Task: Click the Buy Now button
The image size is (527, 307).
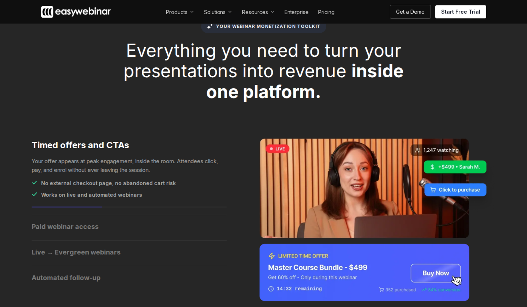Action: coord(436,273)
